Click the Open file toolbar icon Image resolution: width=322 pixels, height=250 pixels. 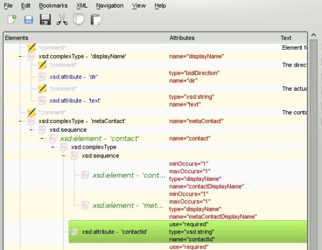click(x=28, y=20)
